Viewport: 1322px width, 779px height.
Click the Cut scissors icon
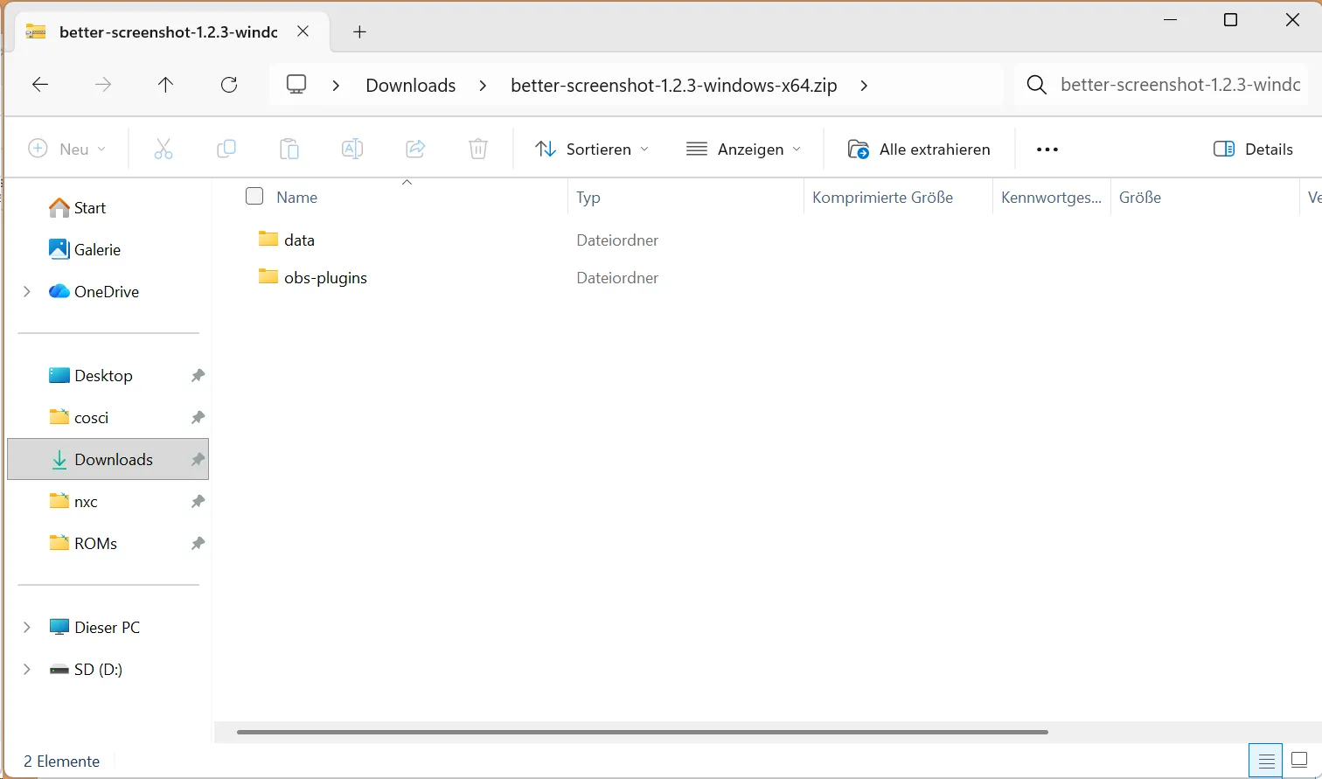164,150
